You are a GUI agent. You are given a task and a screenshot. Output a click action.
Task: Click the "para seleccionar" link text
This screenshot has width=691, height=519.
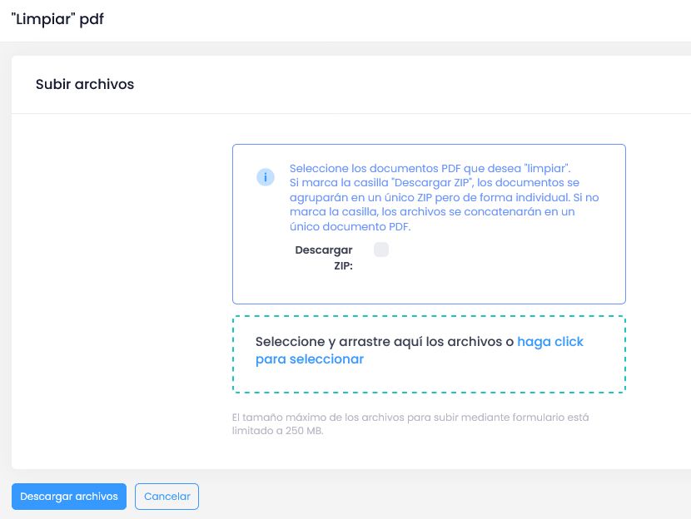coord(310,359)
